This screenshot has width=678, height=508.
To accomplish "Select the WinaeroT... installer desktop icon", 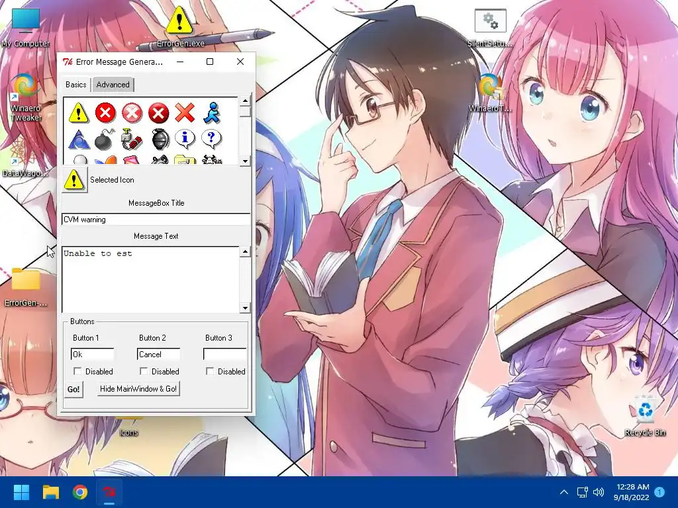I will click(490, 93).
